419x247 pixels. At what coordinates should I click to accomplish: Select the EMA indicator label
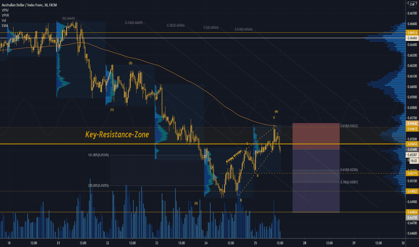coord(5,26)
